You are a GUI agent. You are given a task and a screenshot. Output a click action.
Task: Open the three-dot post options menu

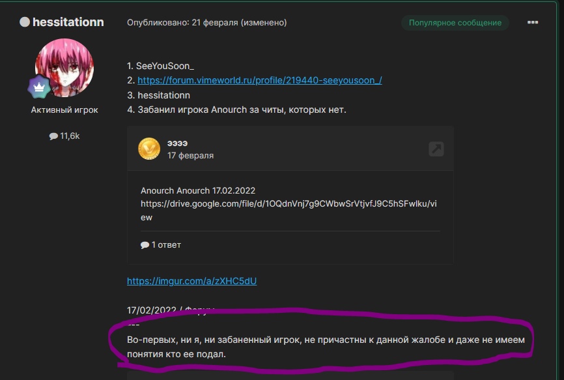[x=533, y=22]
